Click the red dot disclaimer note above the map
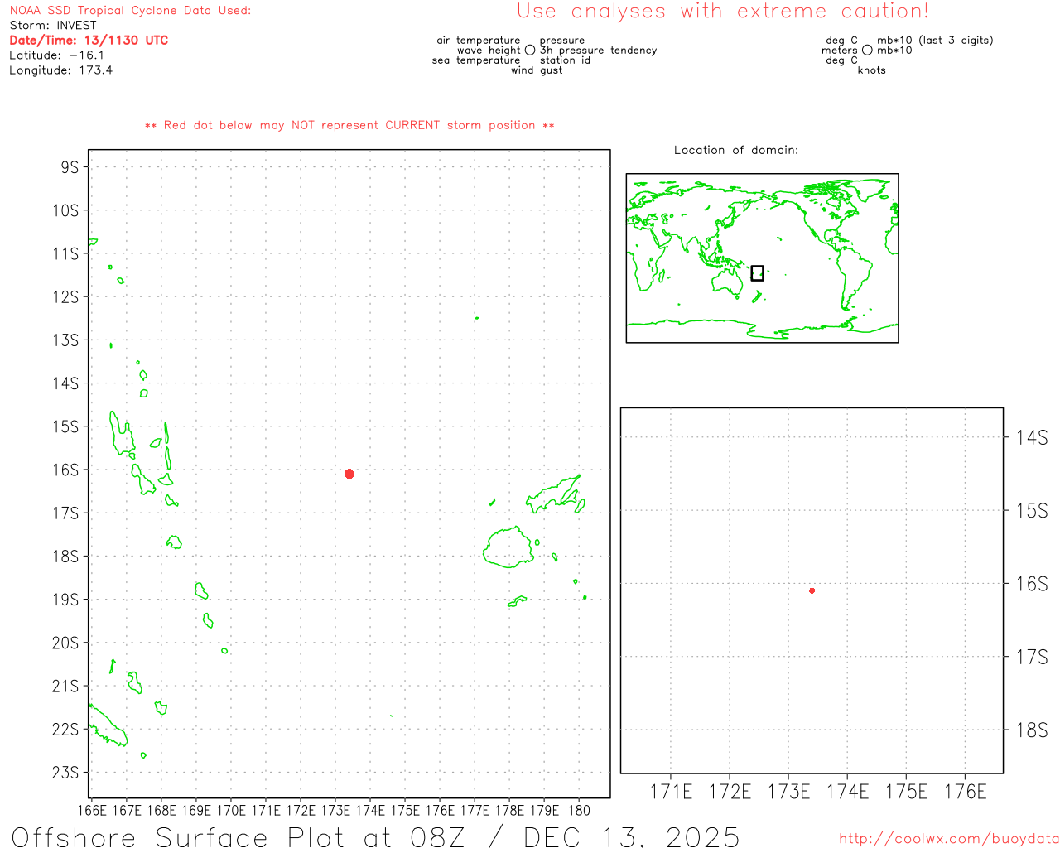Image resolution: width=1060 pixels, height=848 pixels. pos(349,126)
